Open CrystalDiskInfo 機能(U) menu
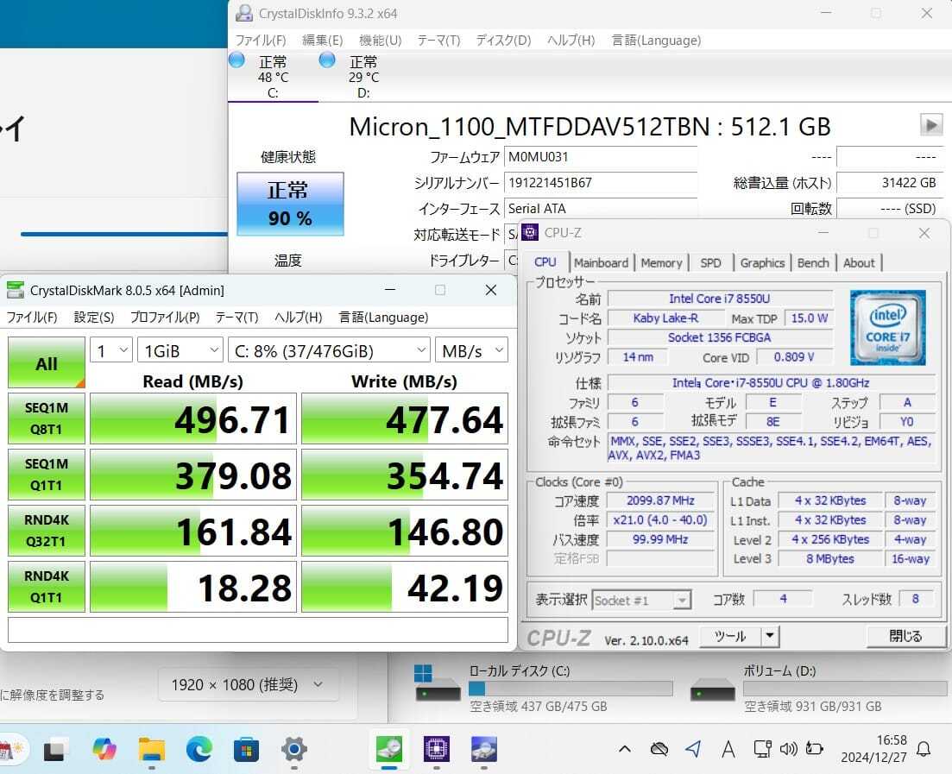This screenshot has width=952, height=774. click(x=380, y=40)
